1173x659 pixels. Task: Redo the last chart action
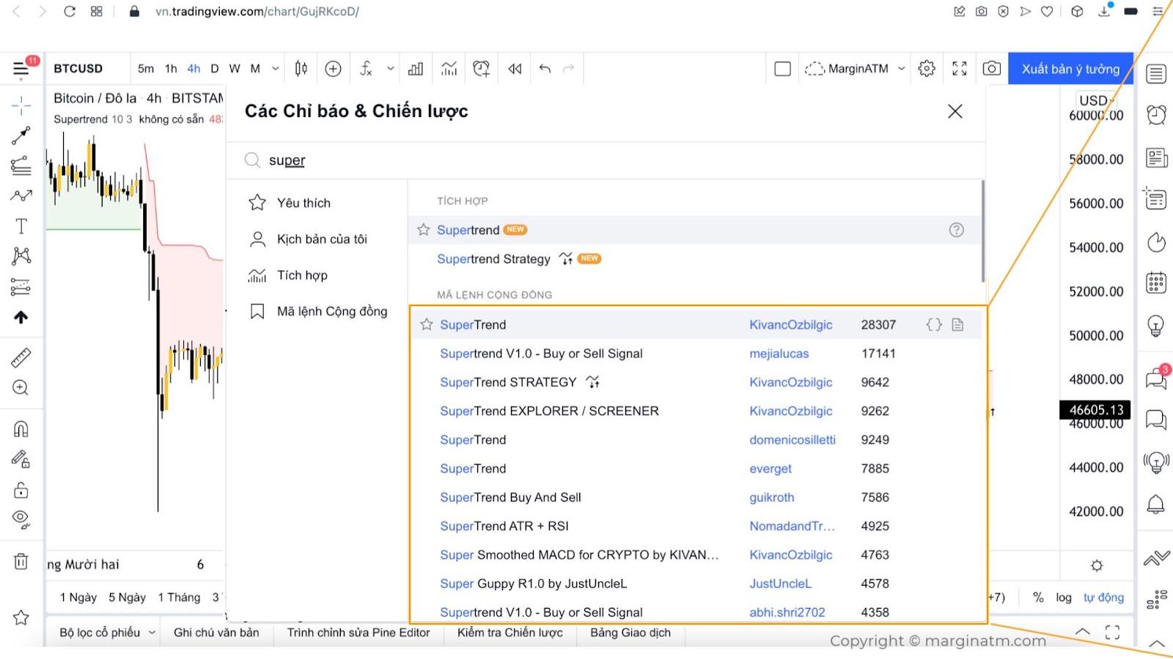pyautogui.click(x=568, y=69)
